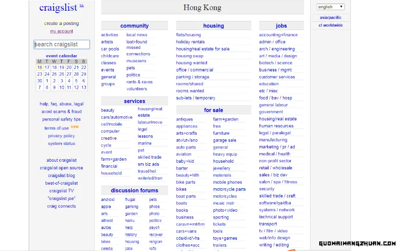The height and width of the screenshot is (251, 401).
Task: Open craig connects link
Action: point(61,206)
